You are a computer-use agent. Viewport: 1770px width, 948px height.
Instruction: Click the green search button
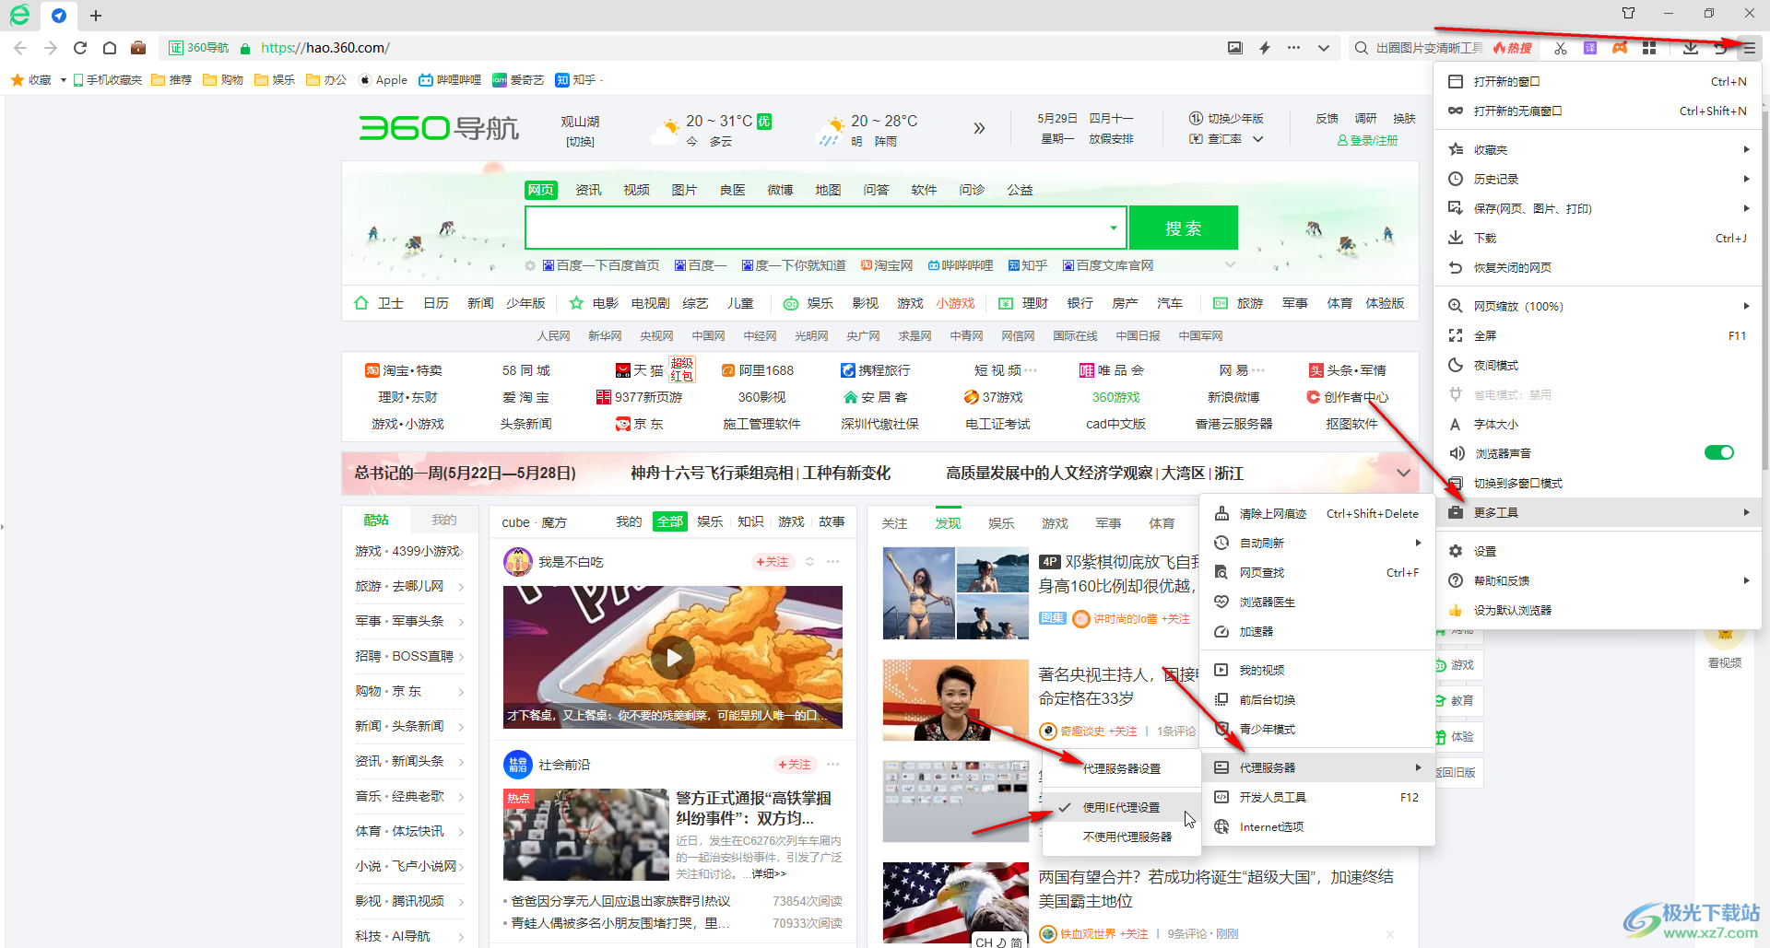point(1183,228)
